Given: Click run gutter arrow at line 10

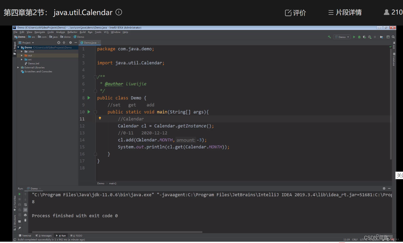Looking at the screenshot, I should pyautogui.click(x=89, y=112).
